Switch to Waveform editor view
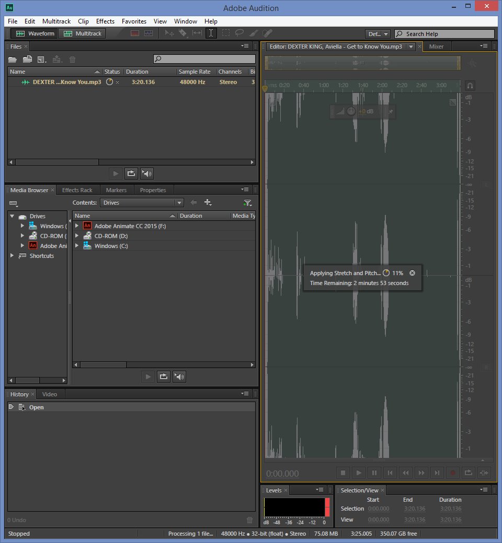Image resolution: width=502 pixels, height=543 pixels. [33, 33]
